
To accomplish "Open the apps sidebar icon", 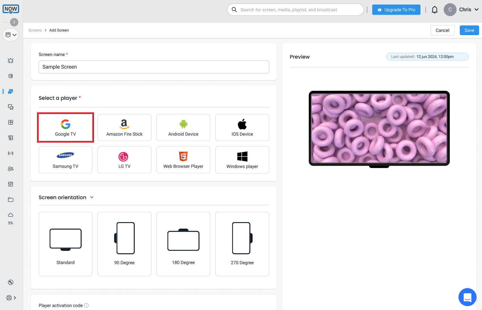I will (11, 122).
